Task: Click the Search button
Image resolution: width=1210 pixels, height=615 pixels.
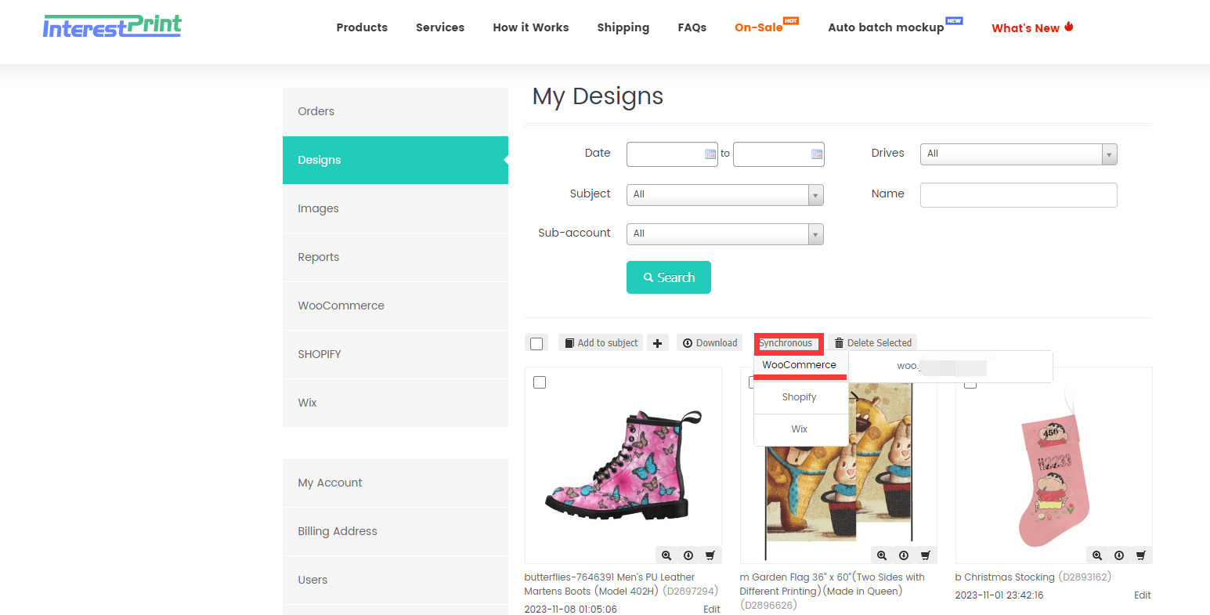Action: click(x=669, y=277)
